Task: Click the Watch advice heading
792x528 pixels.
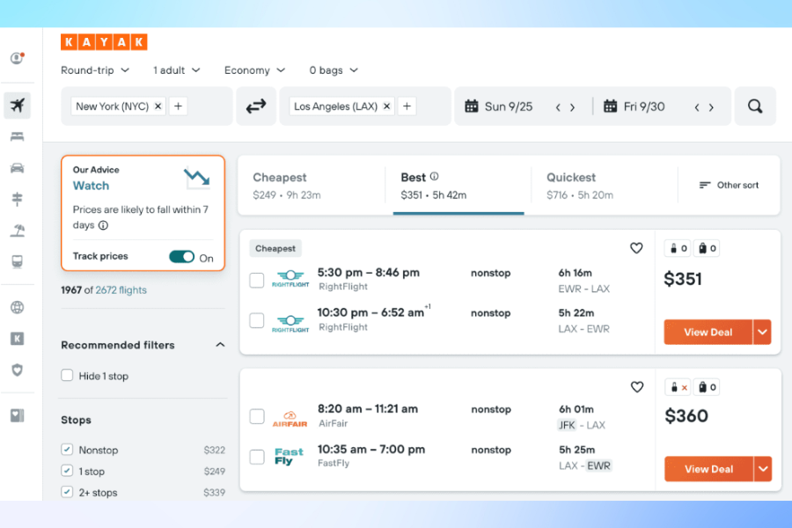Action: (x=91, y=186)
